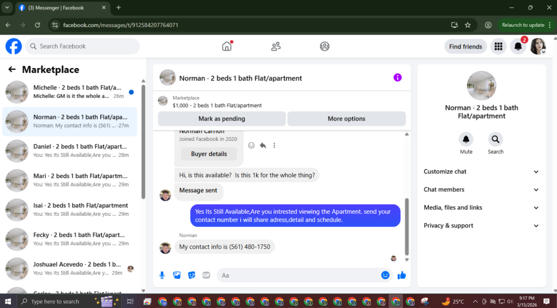Attach a photo file icon
The width and height of the screenshot is (557, 308).
[x=177, y=275]
